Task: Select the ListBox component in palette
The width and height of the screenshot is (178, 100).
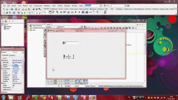Action: point(83,12)
